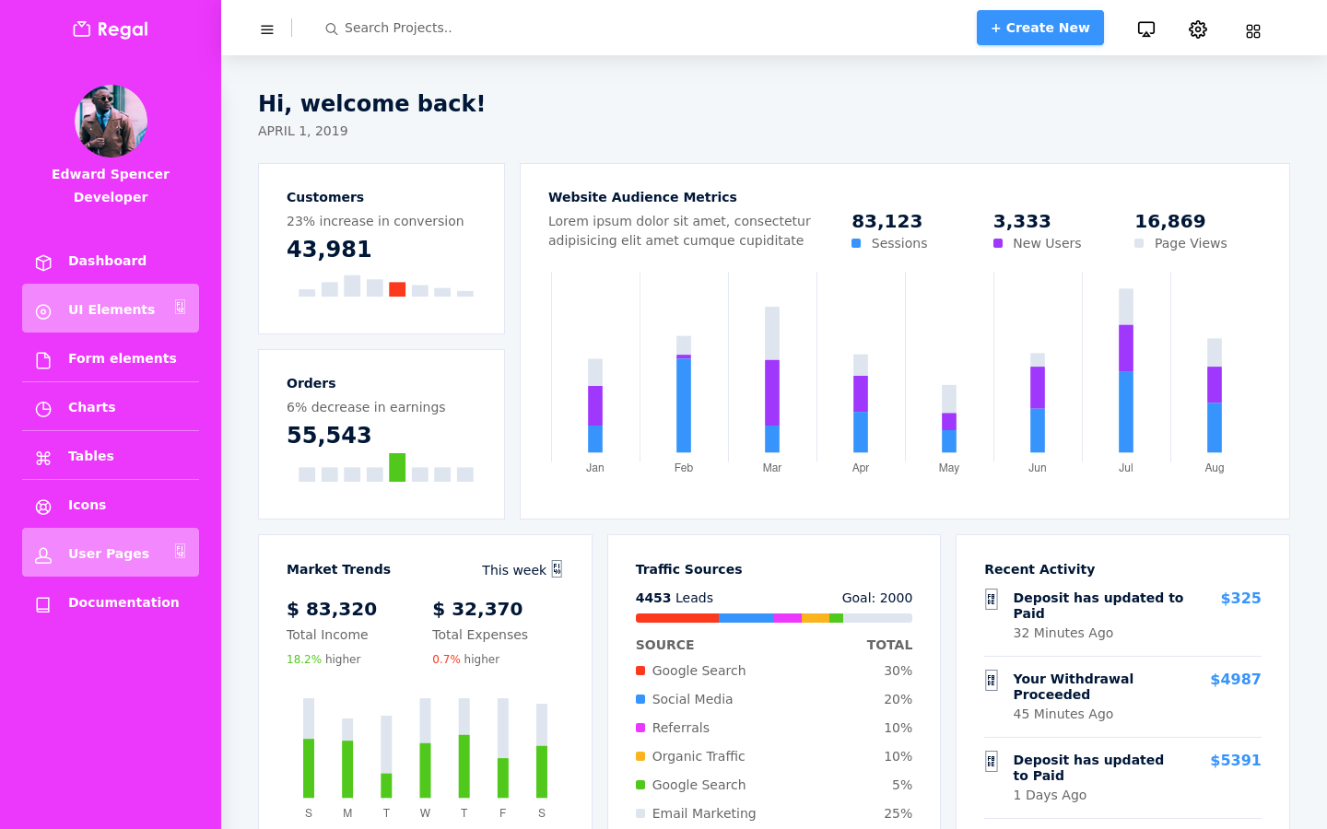Toggle New Users legend series

pos(1038,243)
